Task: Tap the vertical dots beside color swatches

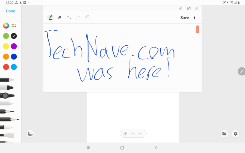Action: tap(19, 46)
